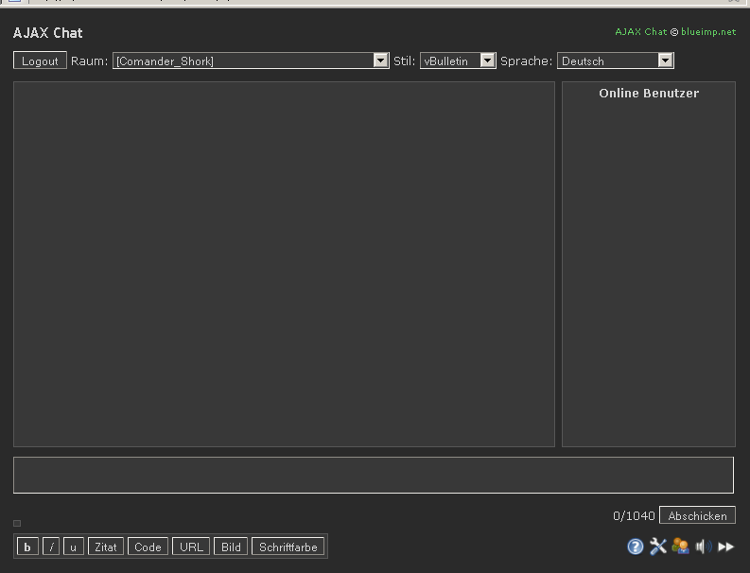The width and height of the screenshot is (750, 573).
Task: Insert an image with Bild
Action: coord(231,547)
